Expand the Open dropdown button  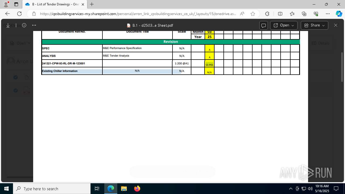284,25
